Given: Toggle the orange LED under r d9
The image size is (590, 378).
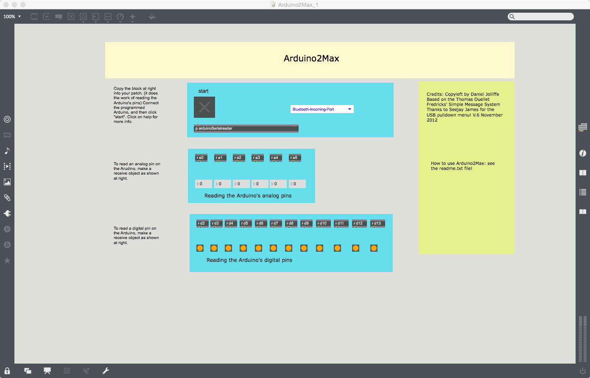Looking at the screenshot, I should (x=304, y=248).
